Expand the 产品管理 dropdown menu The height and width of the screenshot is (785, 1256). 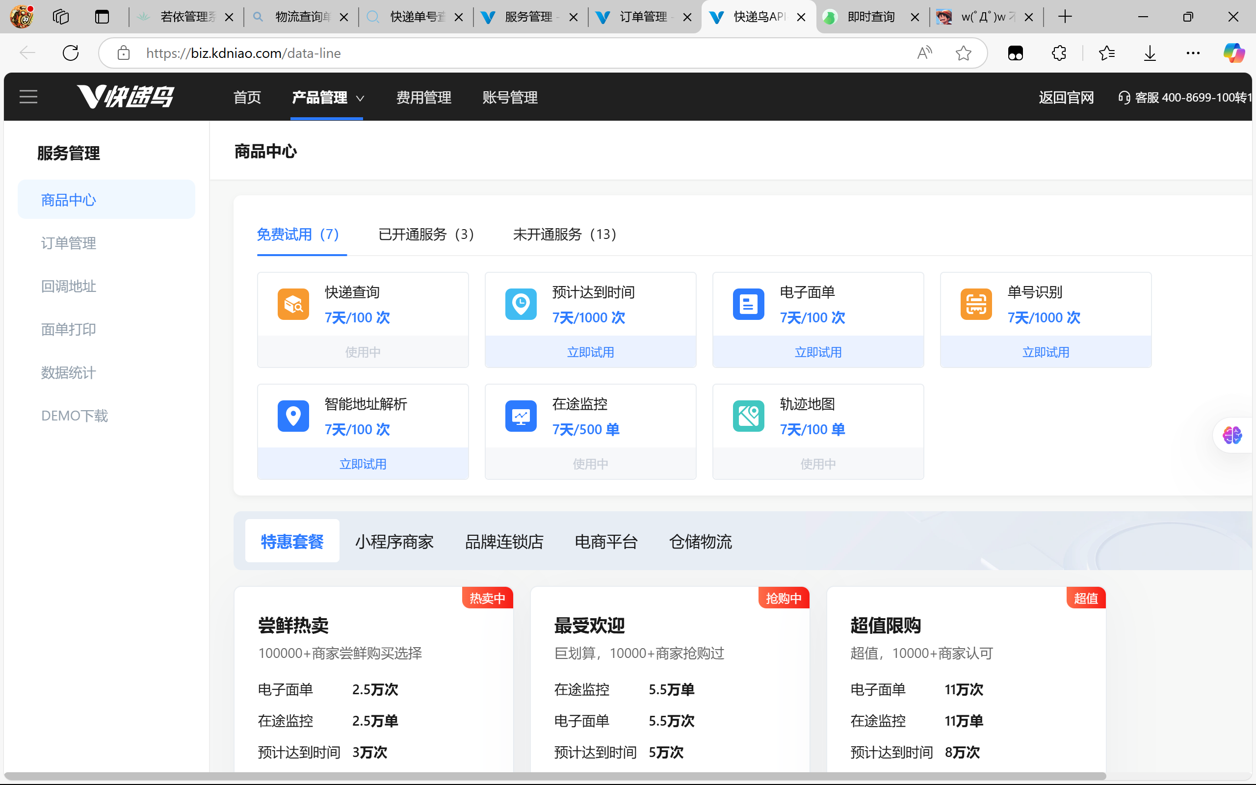coord(328,98)
